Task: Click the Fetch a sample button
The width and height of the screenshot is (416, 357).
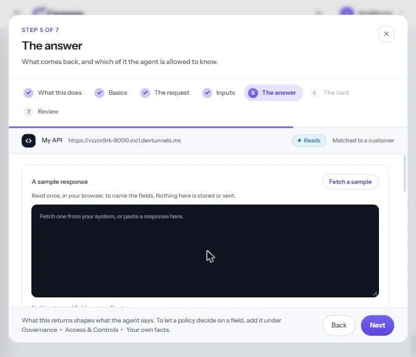Action: [350, 182]
